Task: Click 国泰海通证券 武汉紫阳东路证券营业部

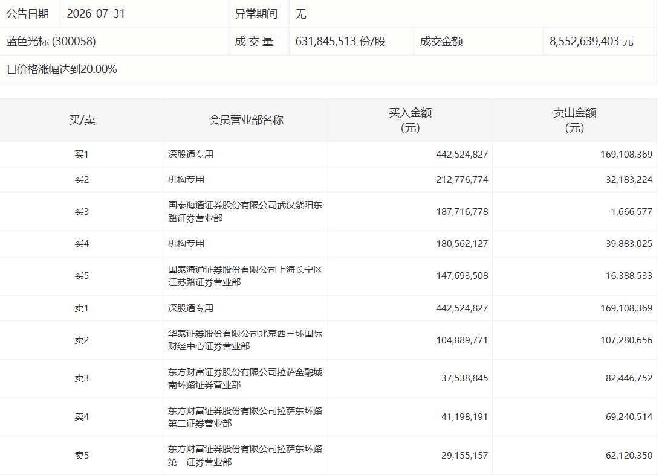Action: point(245,211)
